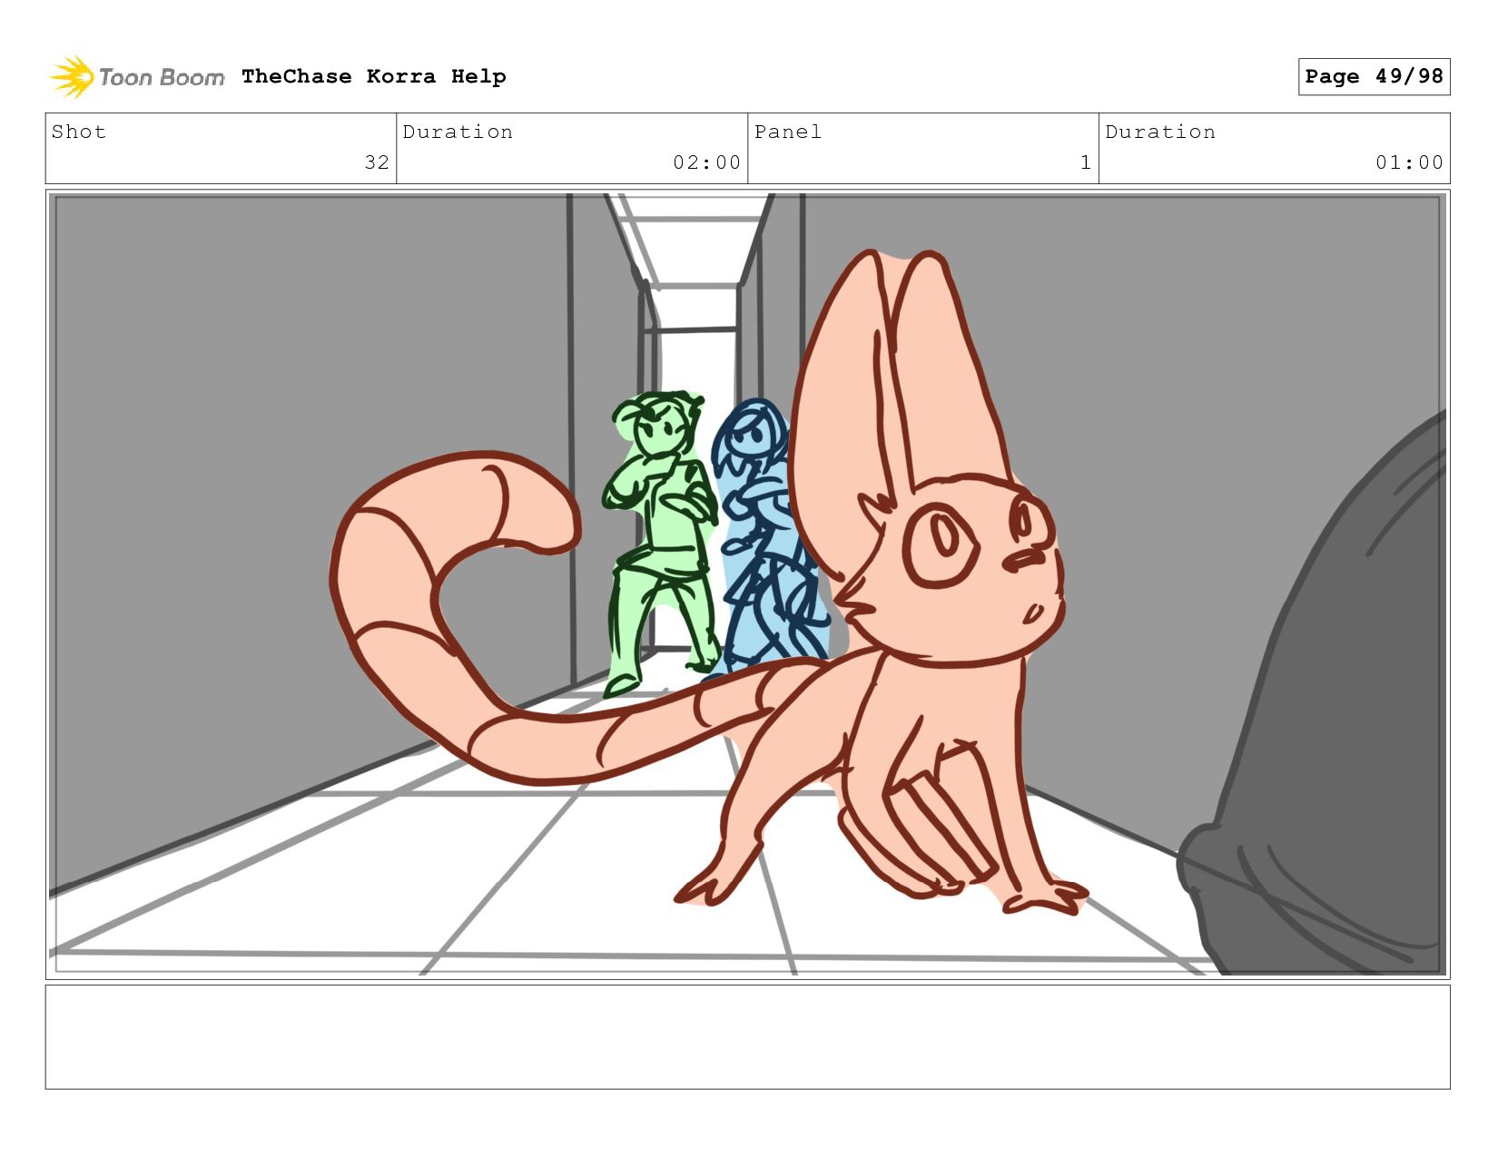Image resolution: width=1498 pixels, height=1157 pixels.
Task: Click the 'Shot' header label
Action: click(x=79, y=132)
